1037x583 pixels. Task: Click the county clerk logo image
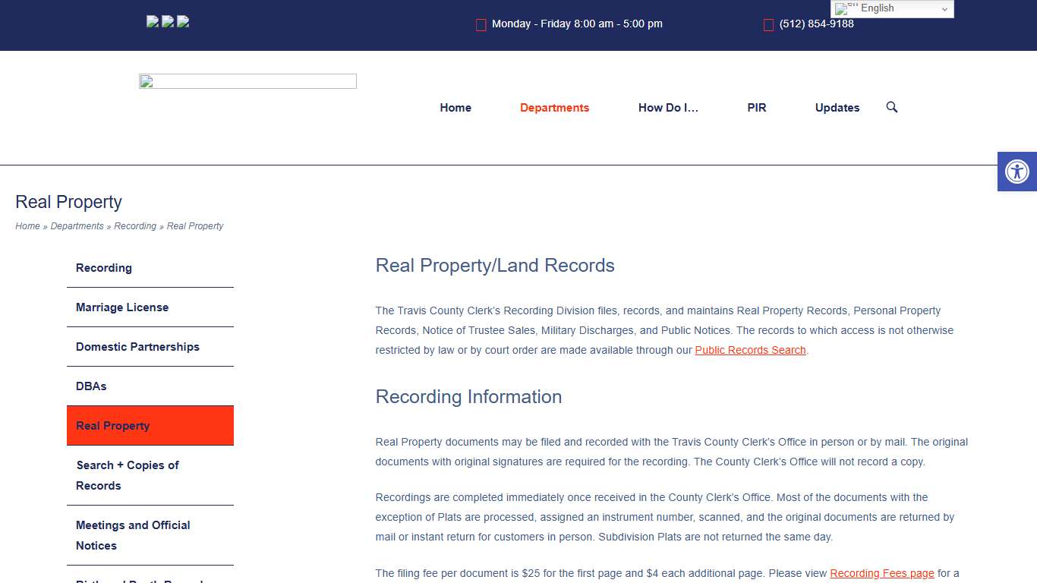247,80
